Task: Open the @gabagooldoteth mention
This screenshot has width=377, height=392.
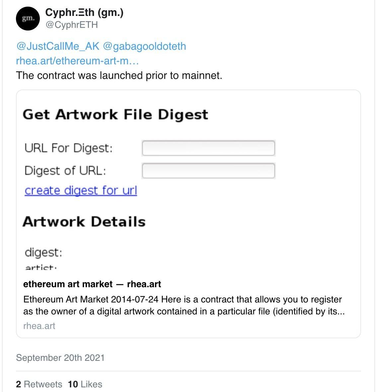Action: point(144,46)
